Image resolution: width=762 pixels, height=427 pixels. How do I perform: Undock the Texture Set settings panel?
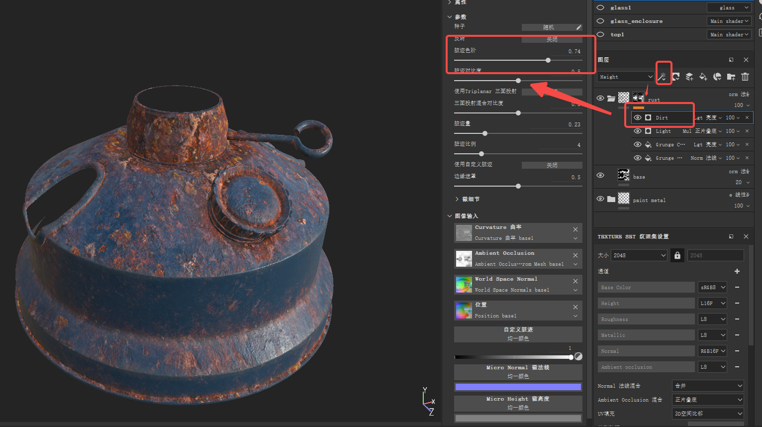click(x=731, y=236)
